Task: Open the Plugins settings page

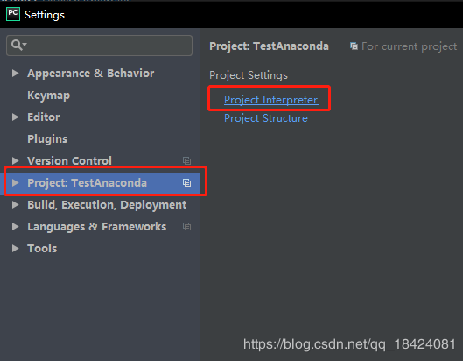Action: click(x=47, y=139)
